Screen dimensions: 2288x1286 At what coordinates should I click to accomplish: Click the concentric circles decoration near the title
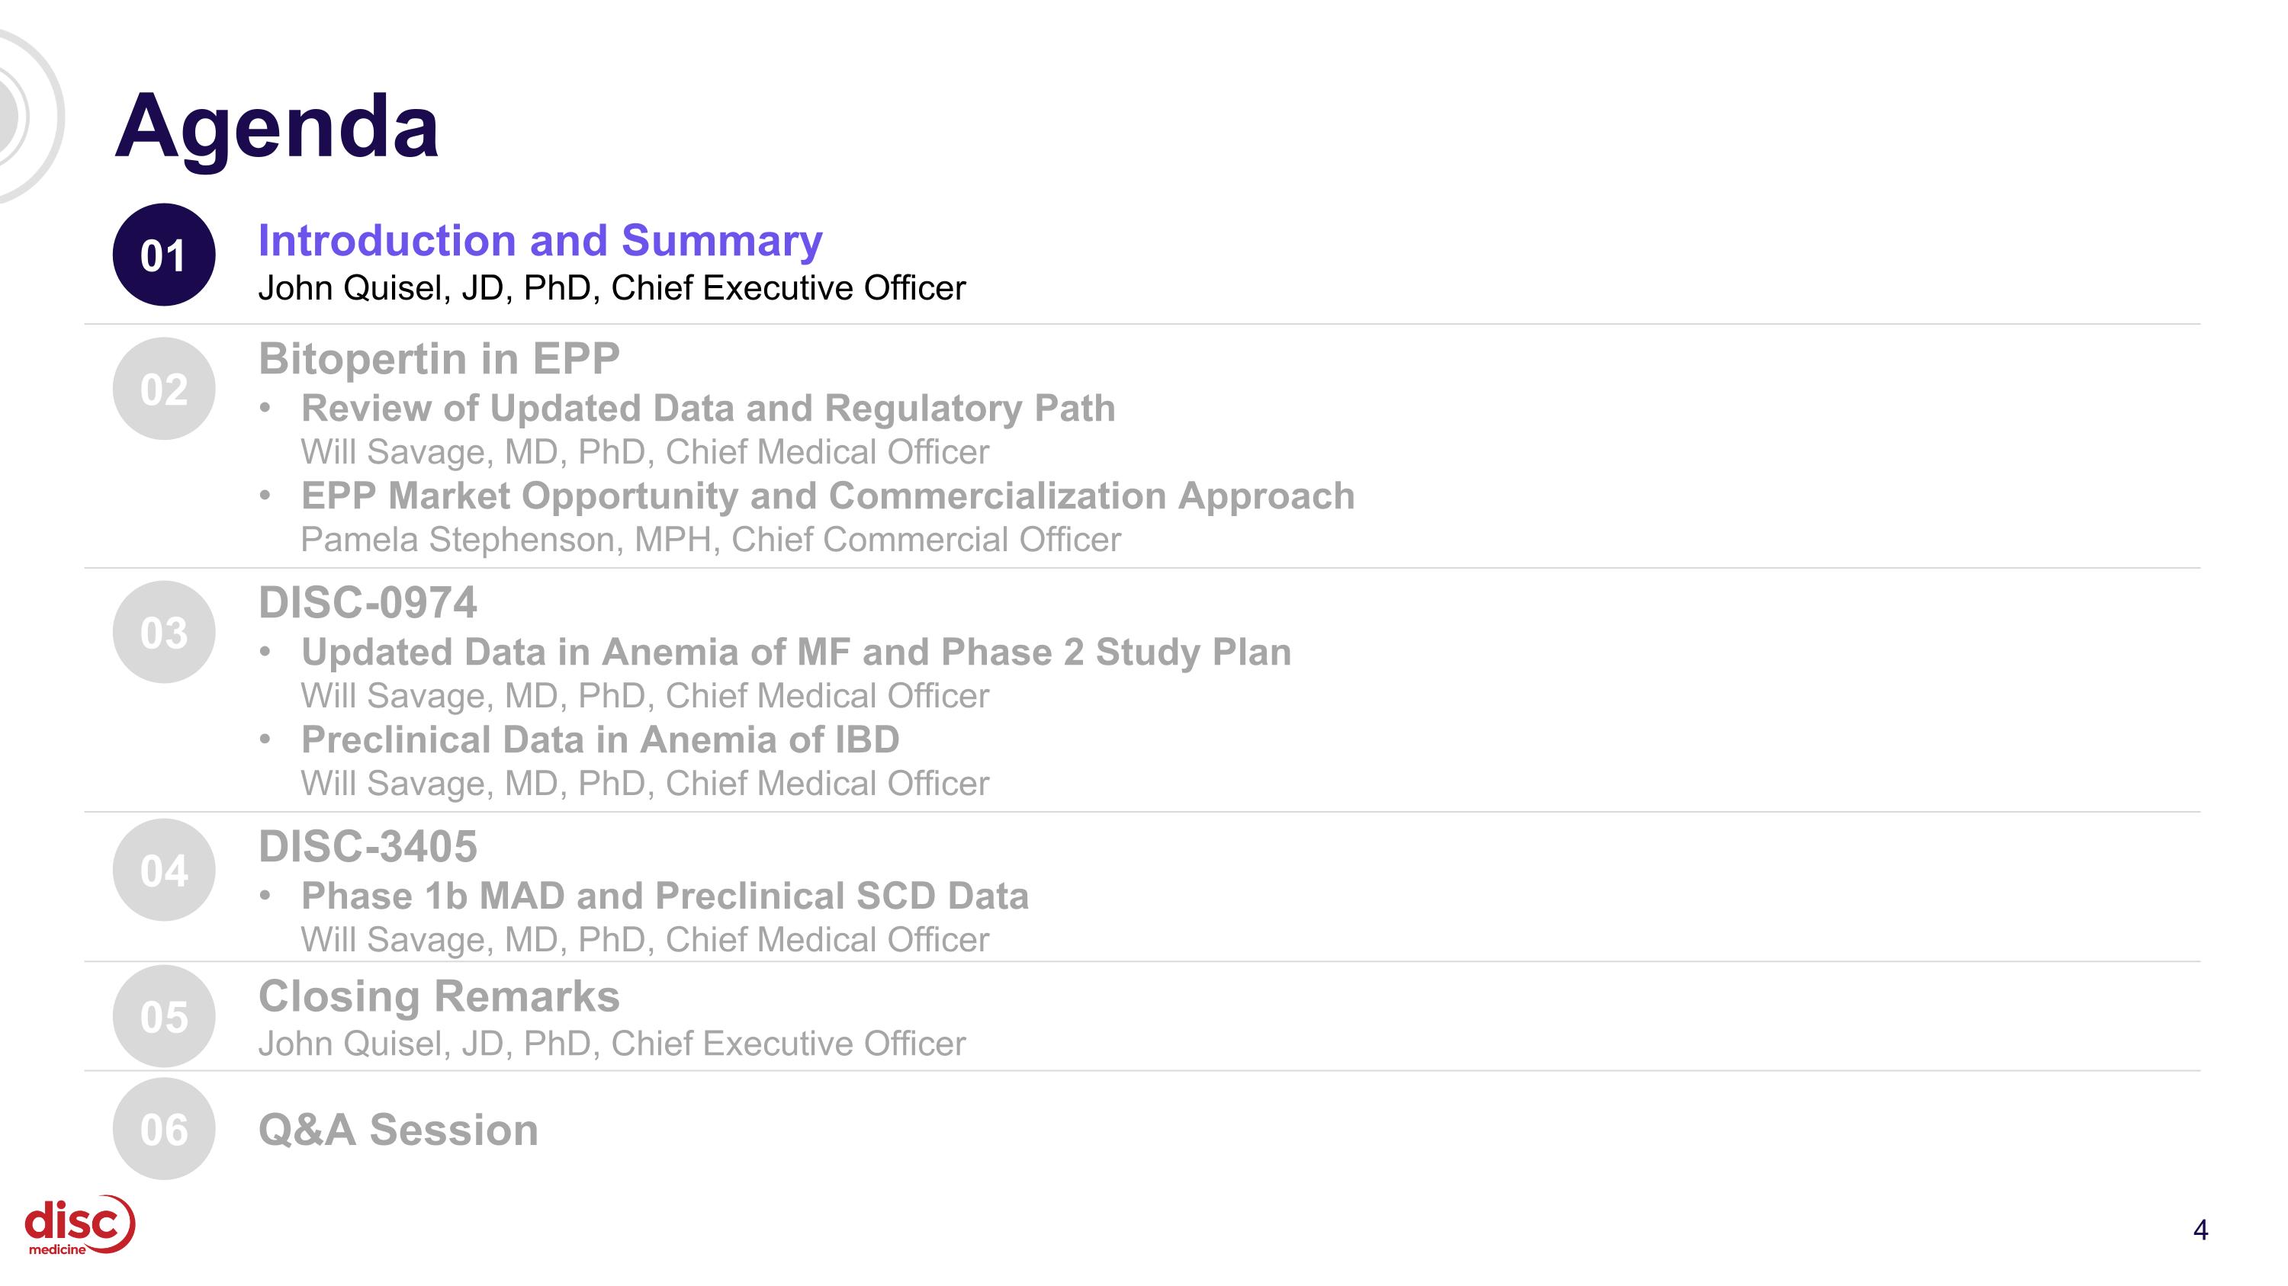click(27, 117)
